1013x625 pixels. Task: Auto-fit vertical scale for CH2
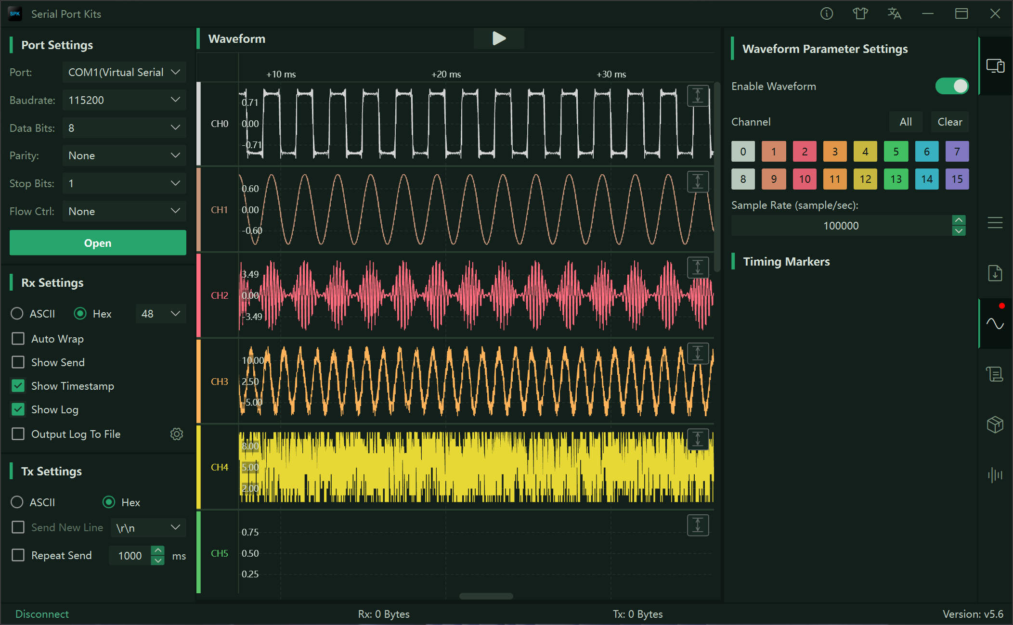click(x=698, y=267)
